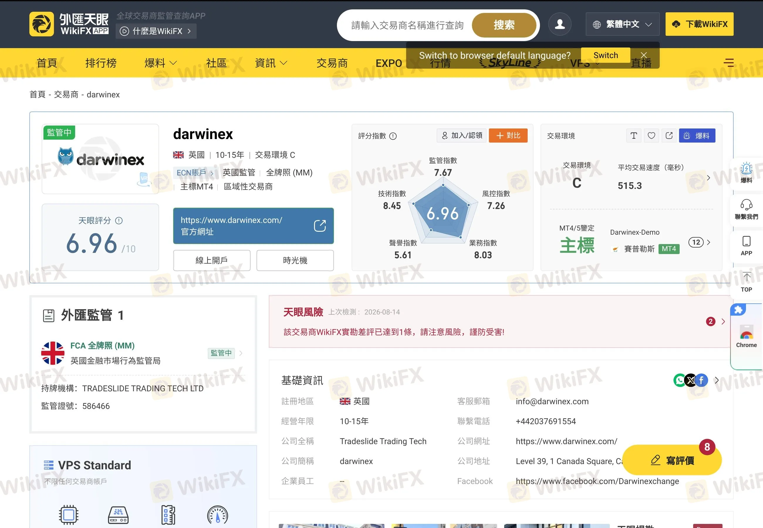The height and width of the screenshot is (528, 763).
Task: Click the 首頁 breadcrumb link
Action: 37,95
